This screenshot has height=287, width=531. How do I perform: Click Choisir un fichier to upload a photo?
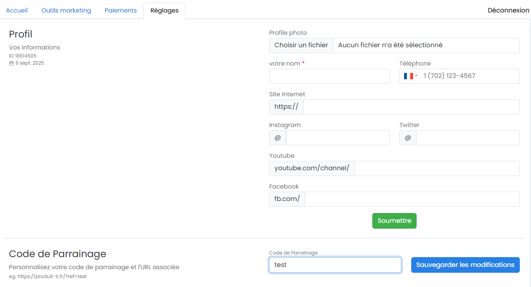click(x=301, y=45)
